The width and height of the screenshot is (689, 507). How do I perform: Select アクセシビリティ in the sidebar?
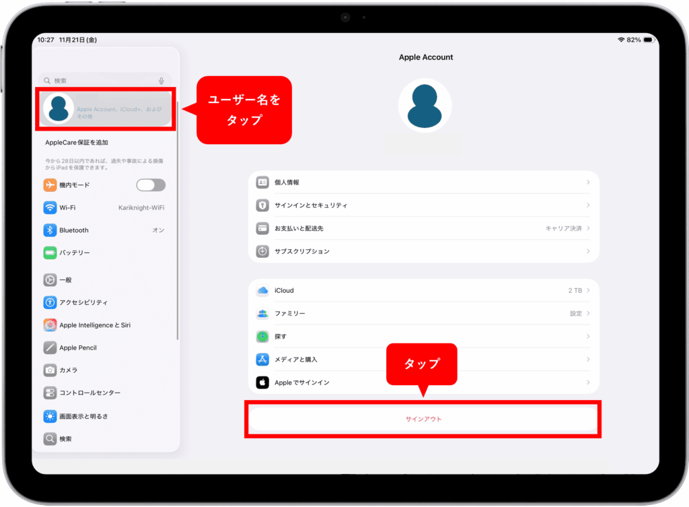(x=83, y=302)
